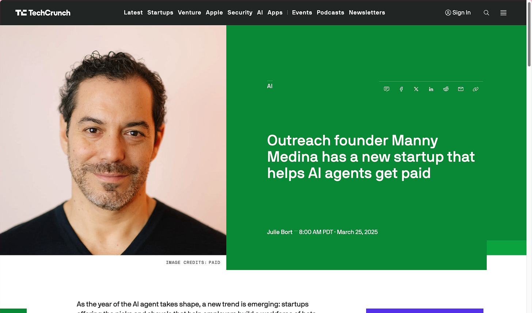The image size is (532, 313).
Task: Go to the Latest section
Action: pos(133,12)
